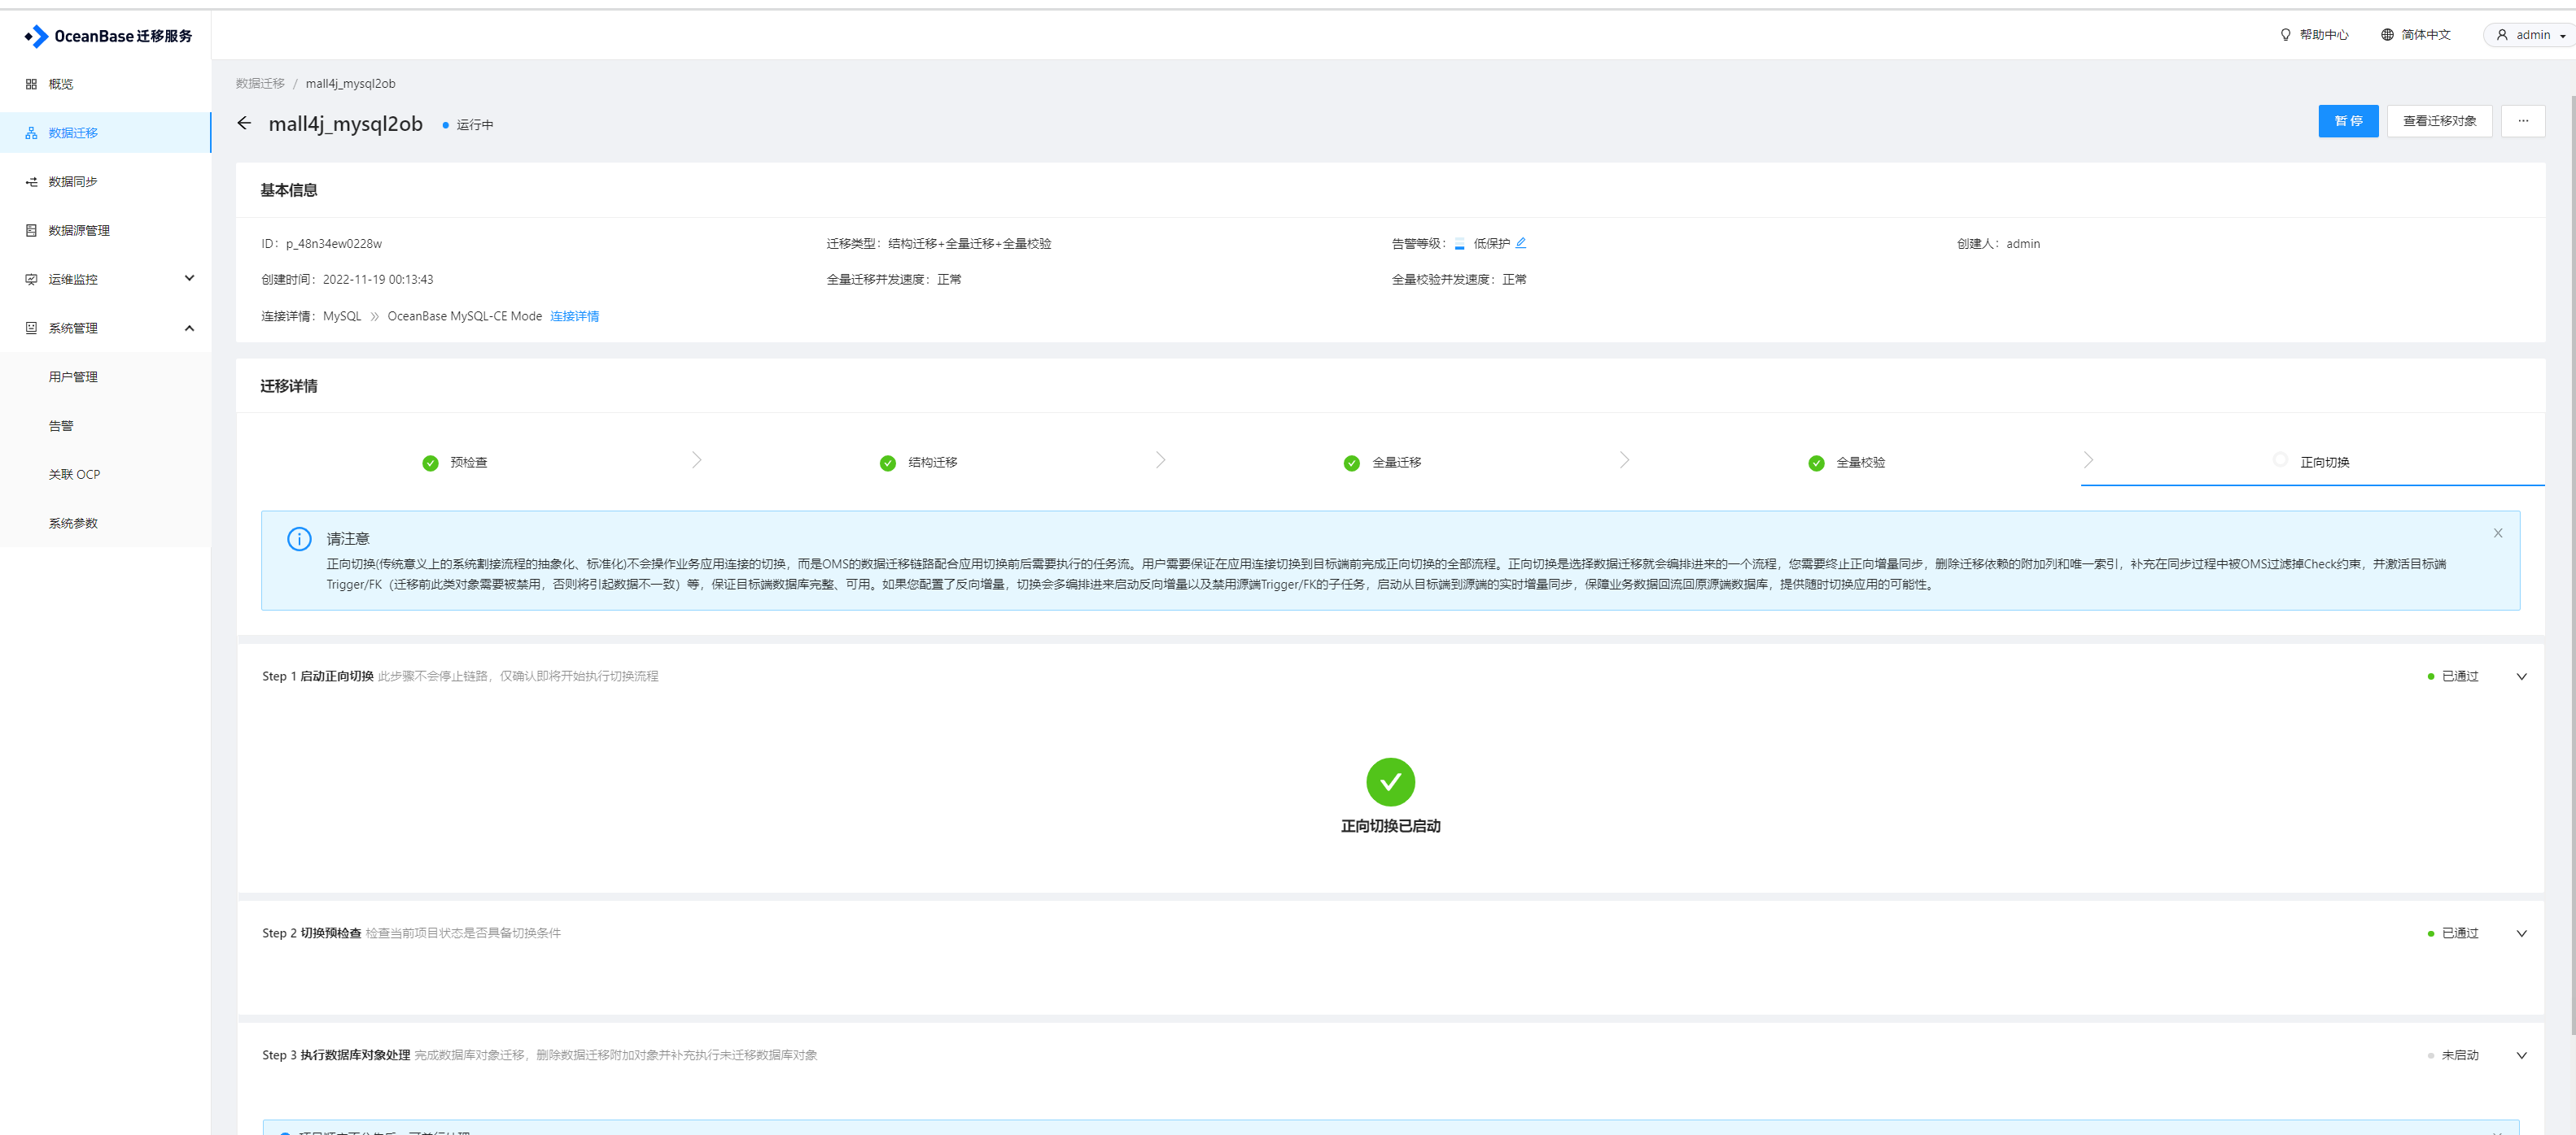Viewport: 2576px width, 1135px height.
Task: Collapse Step 3 执行数据库对象处理 section
Action: [x=2521, y=1055]
